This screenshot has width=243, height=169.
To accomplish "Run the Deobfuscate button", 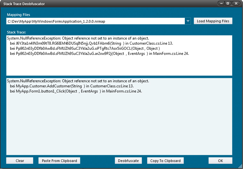I will pos(129,161).
